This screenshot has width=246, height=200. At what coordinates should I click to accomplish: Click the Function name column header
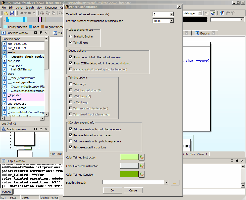pos(23,39)
